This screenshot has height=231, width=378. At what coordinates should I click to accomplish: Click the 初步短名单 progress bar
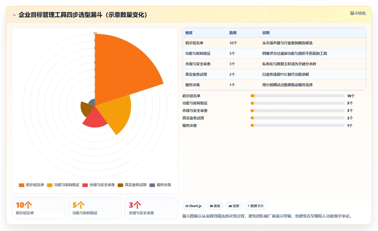coord(298,96)
